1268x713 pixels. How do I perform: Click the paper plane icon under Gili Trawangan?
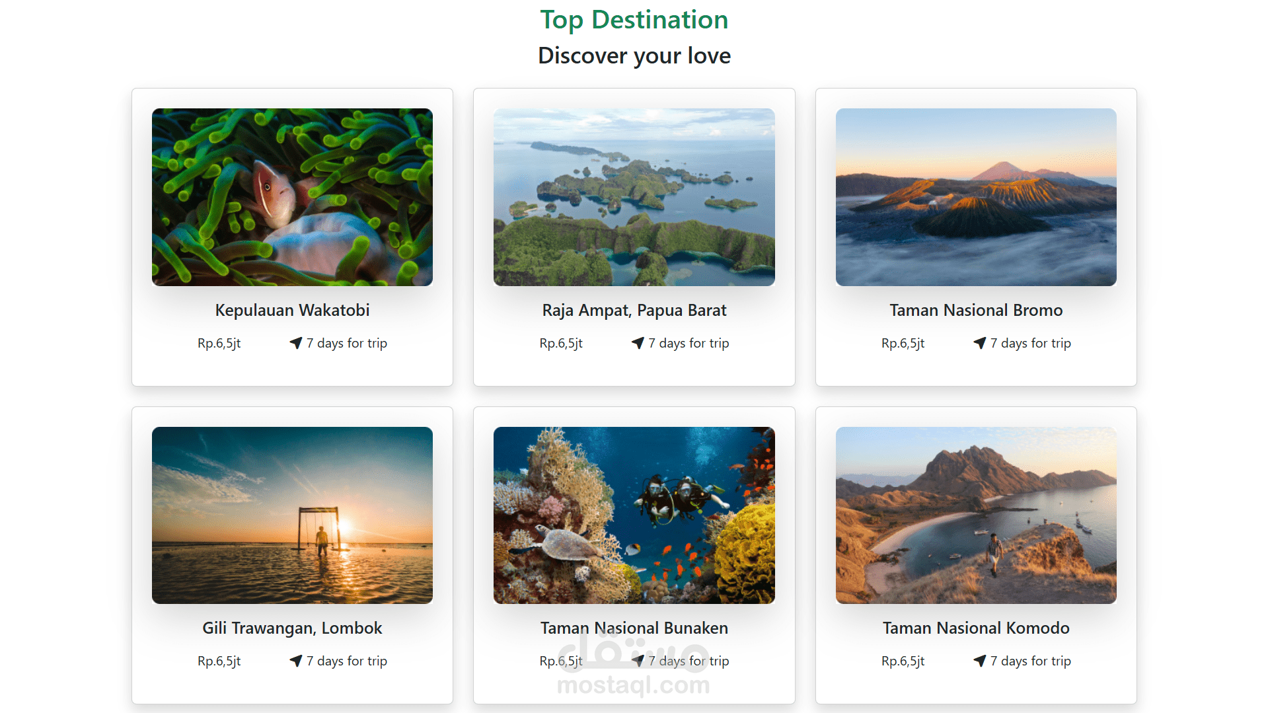(296, 661)
